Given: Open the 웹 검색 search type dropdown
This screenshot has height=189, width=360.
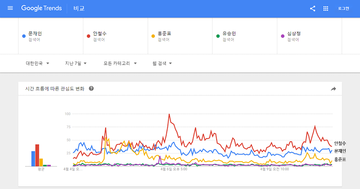Looking at the screenshot, I should [x=162, y=64].
